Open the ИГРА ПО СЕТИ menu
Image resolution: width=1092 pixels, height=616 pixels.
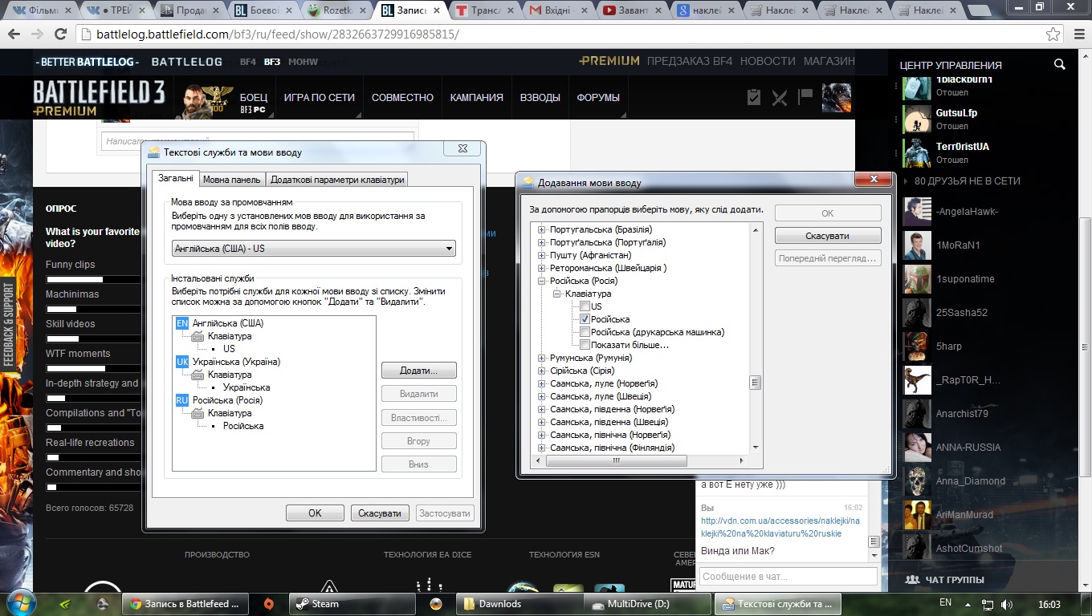(319, 98)
